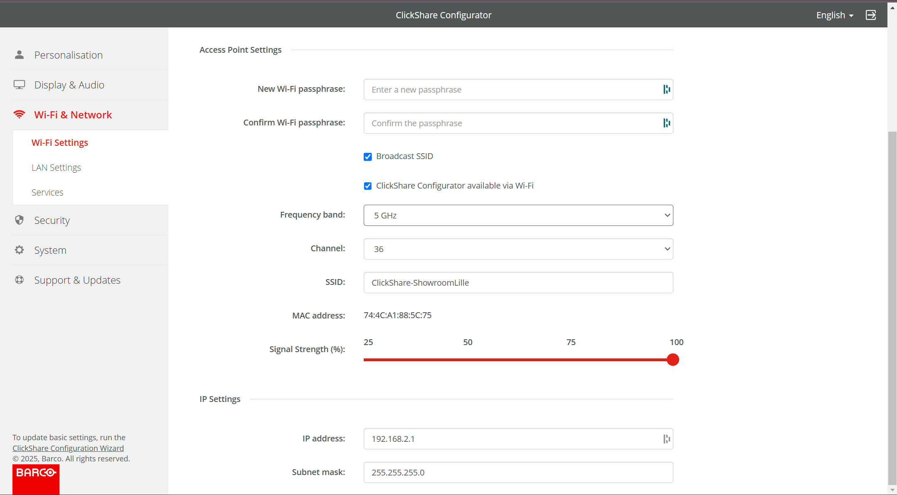Click the Barco logo
The width and height of the screenshot is (897, 495).
36,478
